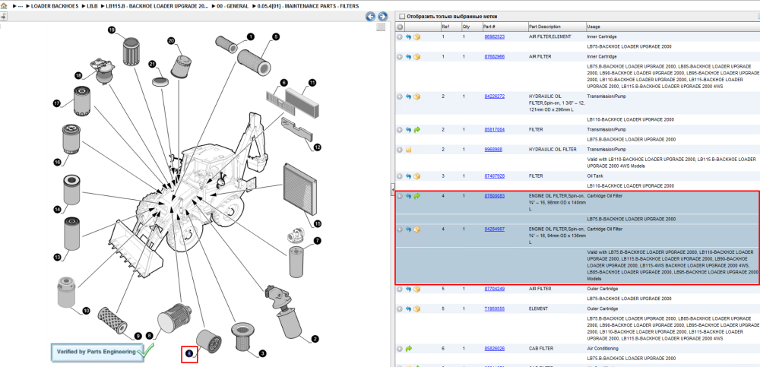Go to the catalog home icon

4,6
